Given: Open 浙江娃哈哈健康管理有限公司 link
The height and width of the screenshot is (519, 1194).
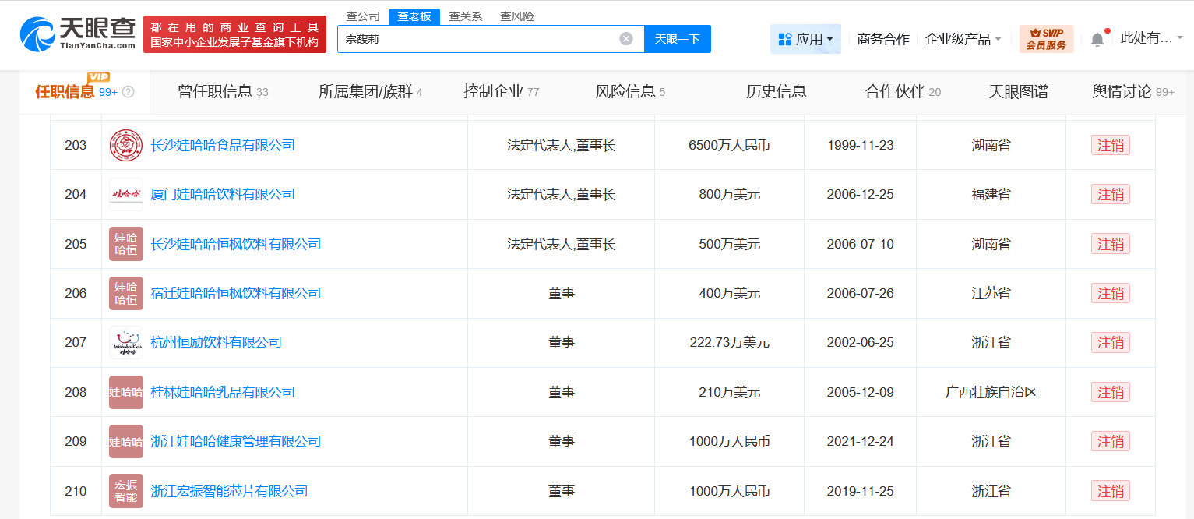Looking at the screenshot, I should coord(235,442).
